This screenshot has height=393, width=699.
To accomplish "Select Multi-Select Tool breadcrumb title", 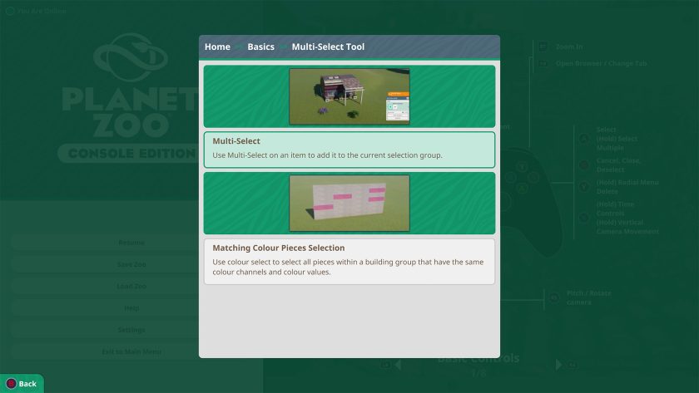I will click(x=328, y=47).
